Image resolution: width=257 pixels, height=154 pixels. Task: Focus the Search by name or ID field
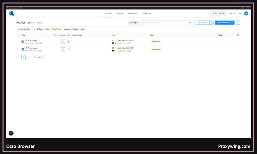click(x=164, y=23)
